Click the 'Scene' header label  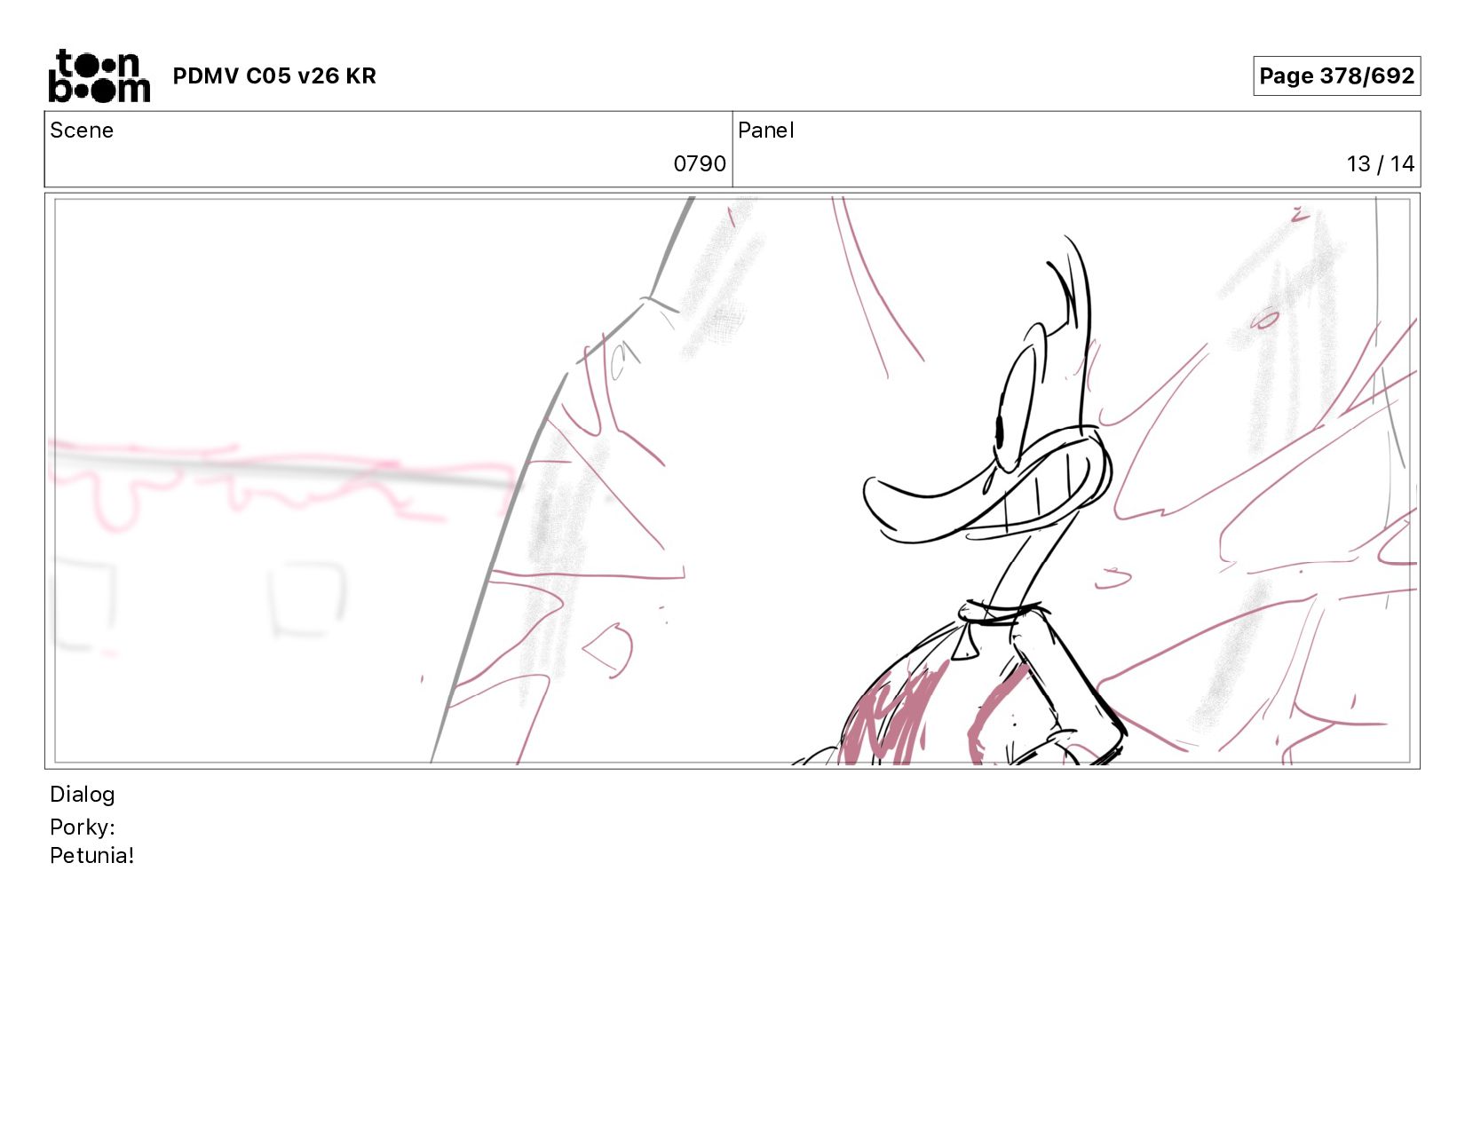click(x=82, y=131)
